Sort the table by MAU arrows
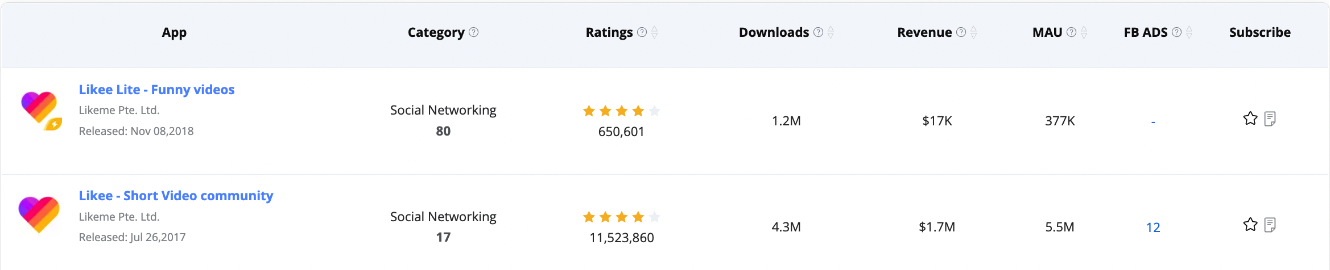 pos(1084,32)
